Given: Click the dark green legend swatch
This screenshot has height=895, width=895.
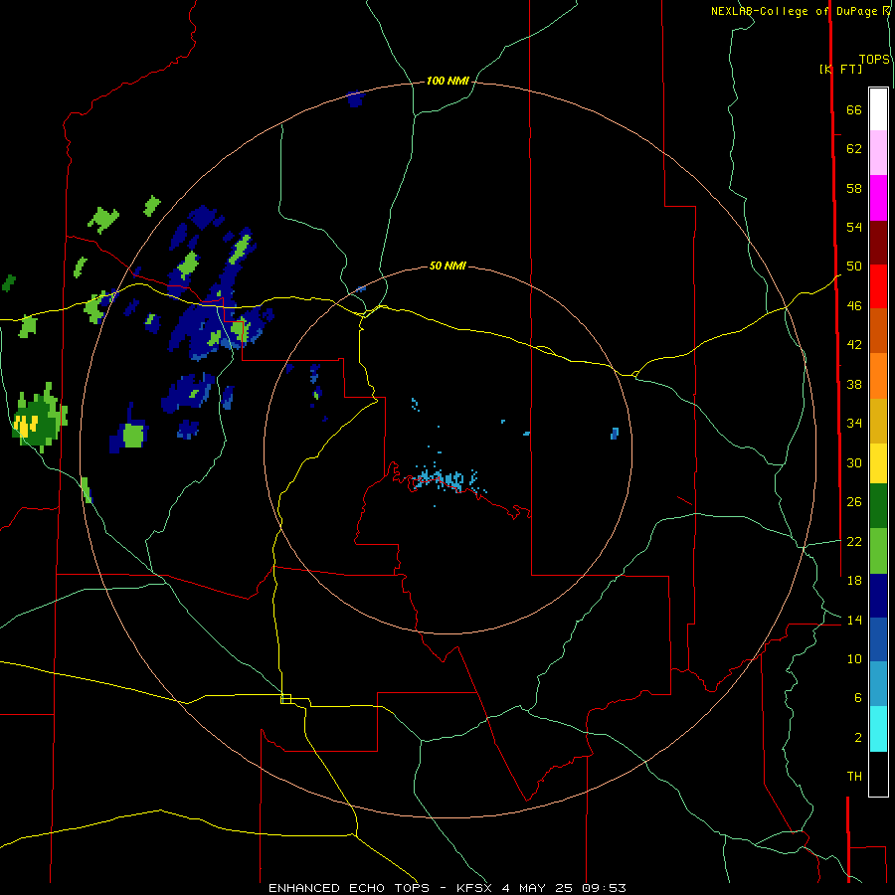Looking at the screenshot, I should click(x=878, y=506).
